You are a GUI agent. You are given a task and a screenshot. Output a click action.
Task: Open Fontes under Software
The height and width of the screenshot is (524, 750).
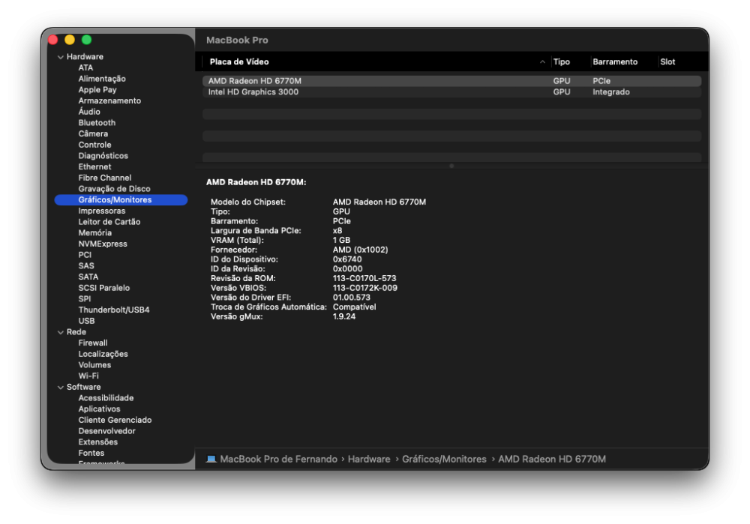[91, 453]
